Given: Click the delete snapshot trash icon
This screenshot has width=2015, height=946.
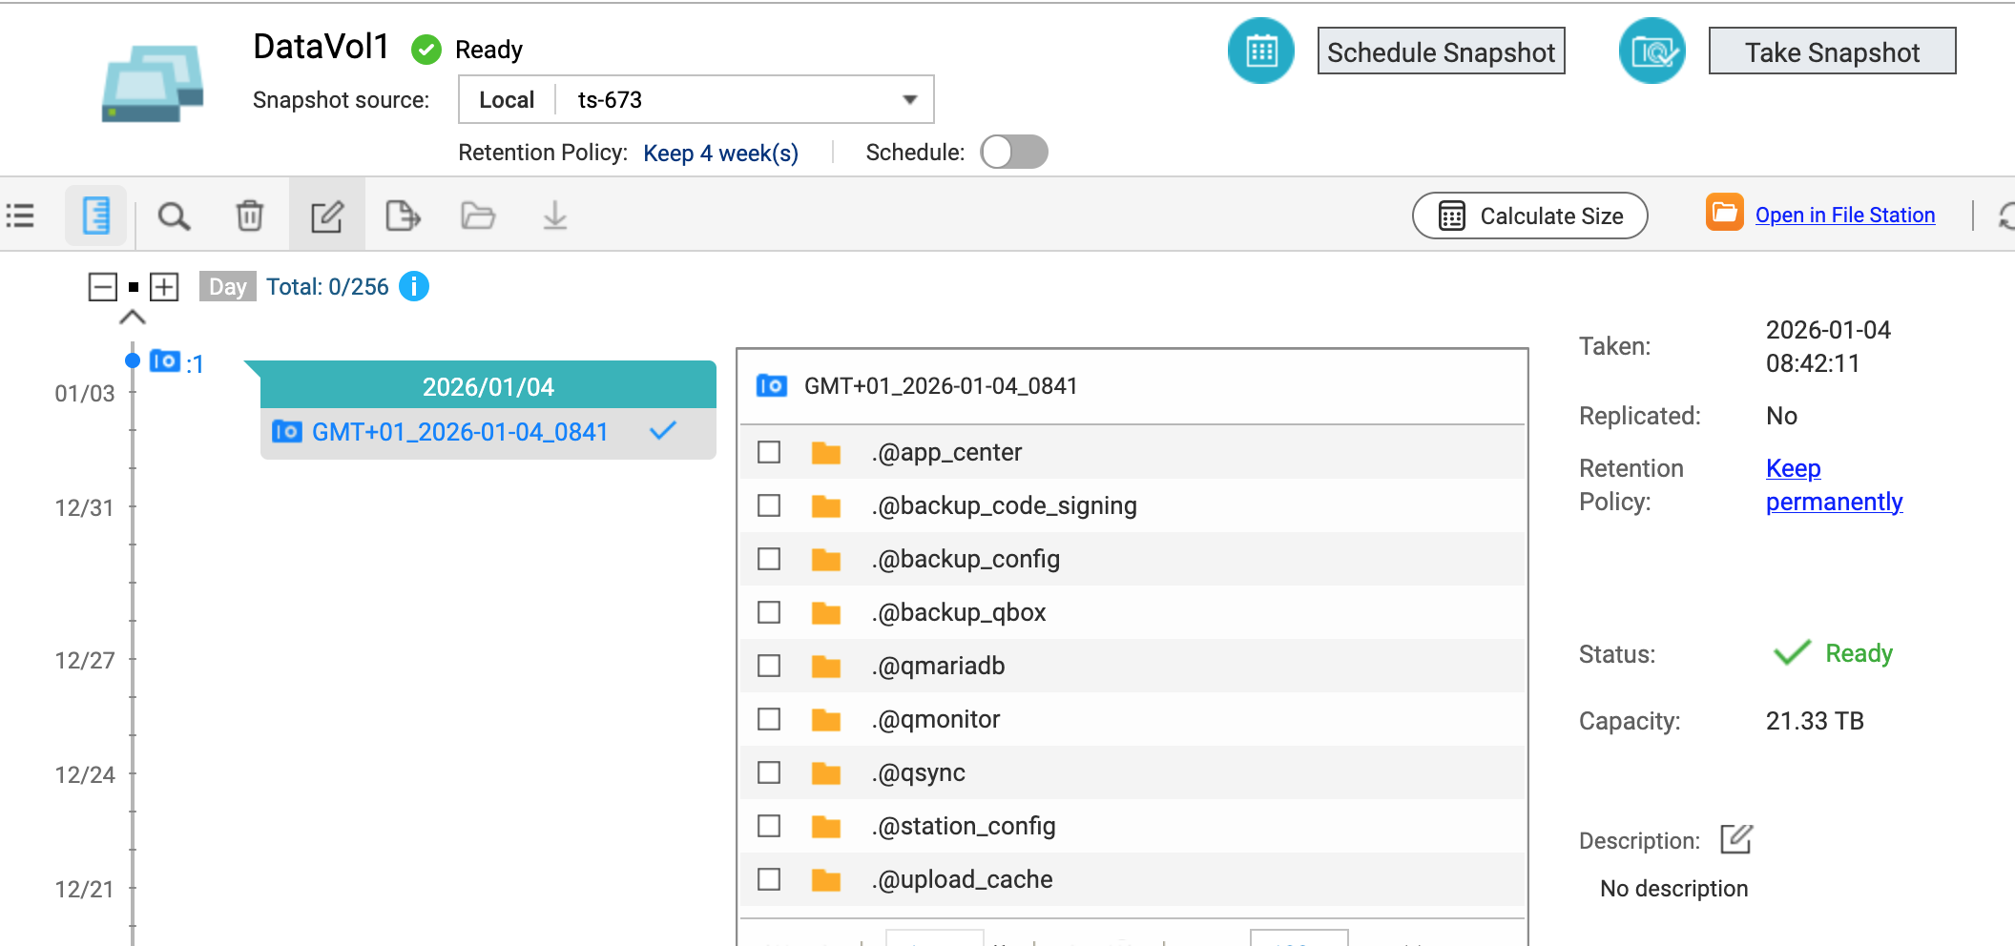Looking at the screenshot, I should 250,216.
